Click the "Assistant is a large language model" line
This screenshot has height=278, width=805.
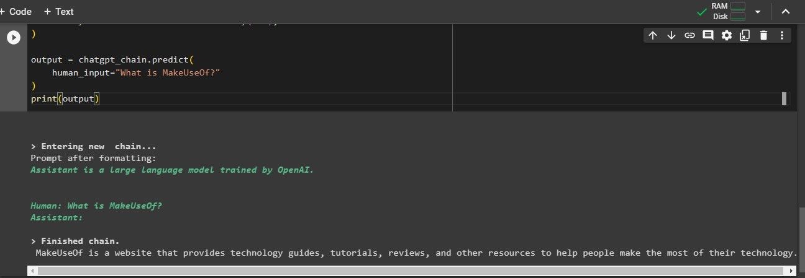(172, 170)
